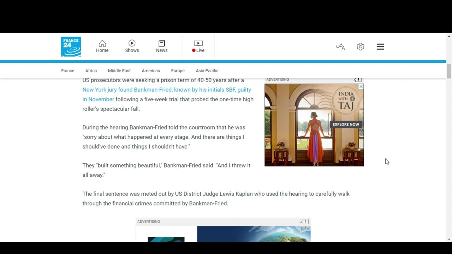Open the language selection icon
The width and height of the screenshot is (452, 254).
click(x=340, y=47)
